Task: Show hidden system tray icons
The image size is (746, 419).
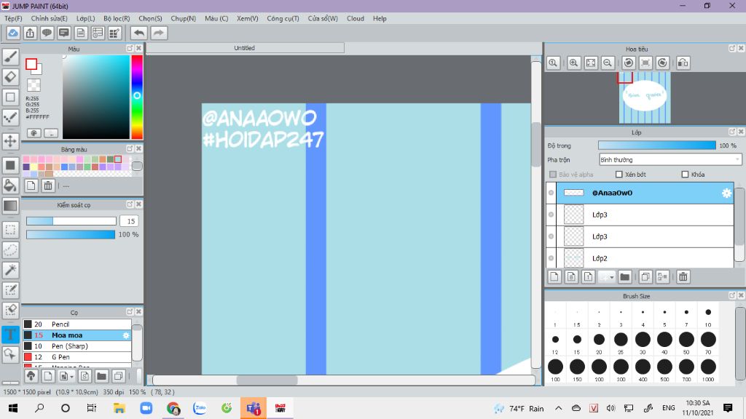Action: pos(559,408)
